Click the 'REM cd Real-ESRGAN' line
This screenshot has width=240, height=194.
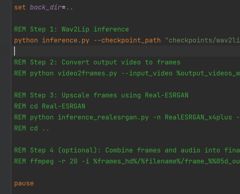pos(50,106)
